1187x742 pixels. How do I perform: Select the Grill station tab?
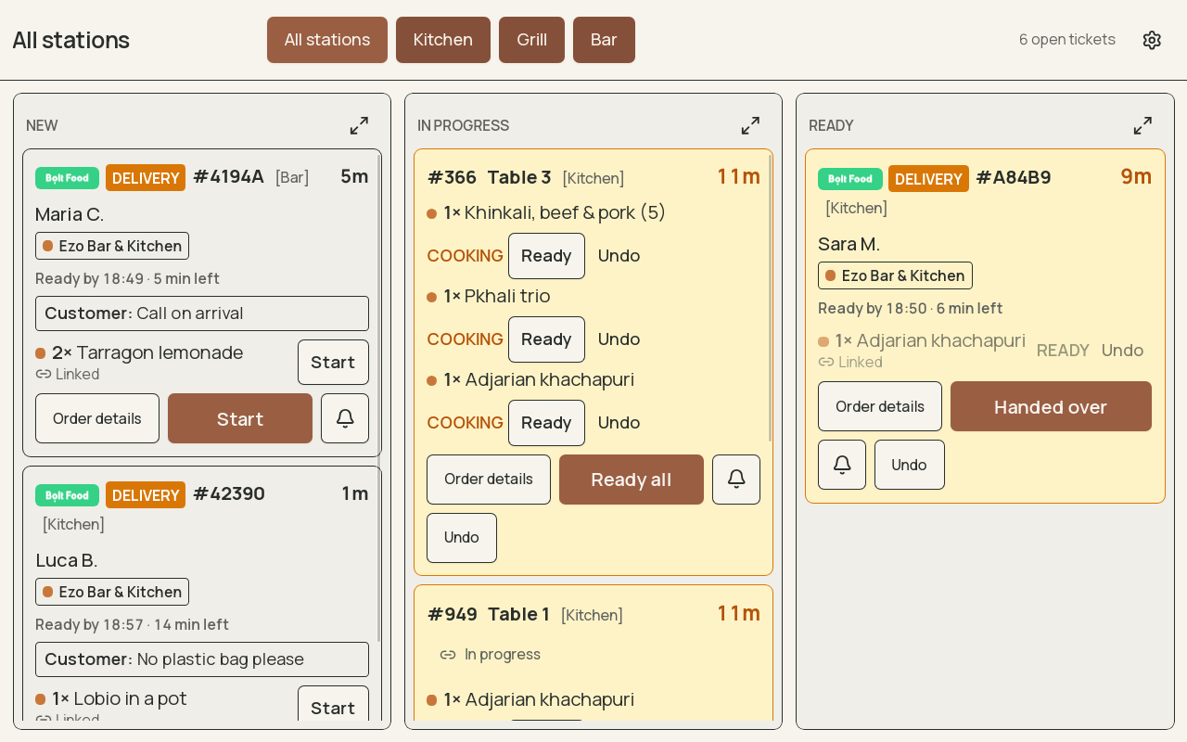pyautogui.click(x=531, y=40)
